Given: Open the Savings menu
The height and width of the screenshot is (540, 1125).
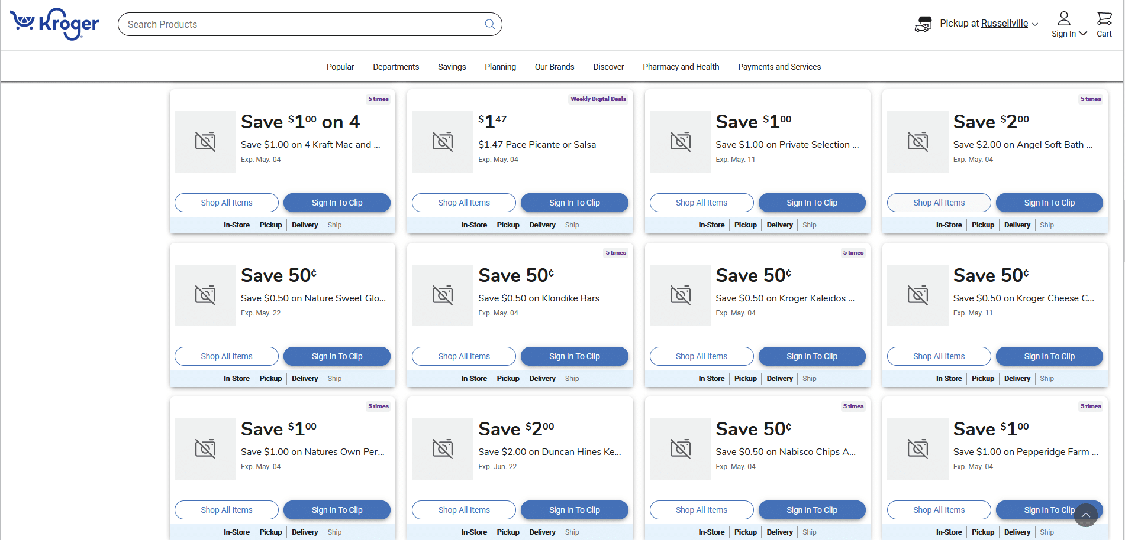Looking at the screenshot, I should 452,67.
